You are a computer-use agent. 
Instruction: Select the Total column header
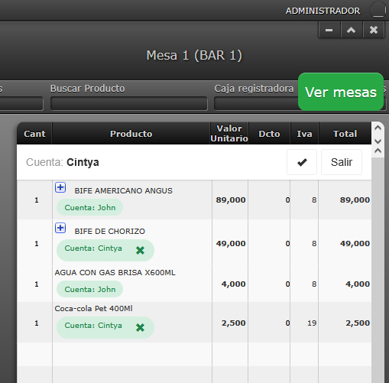tap(345, 134)
